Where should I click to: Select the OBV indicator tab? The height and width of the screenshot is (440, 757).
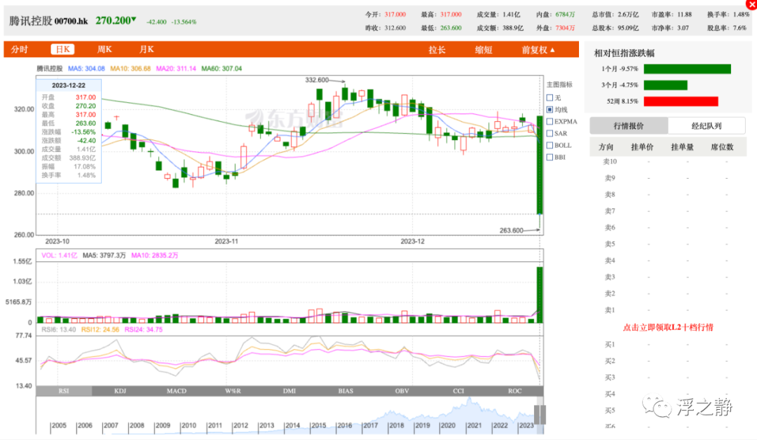[402, 391]
